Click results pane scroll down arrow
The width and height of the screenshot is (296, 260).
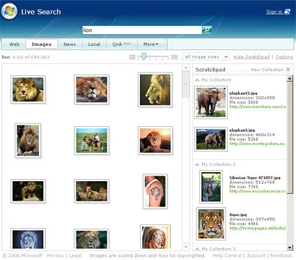(x=186, y=247)
